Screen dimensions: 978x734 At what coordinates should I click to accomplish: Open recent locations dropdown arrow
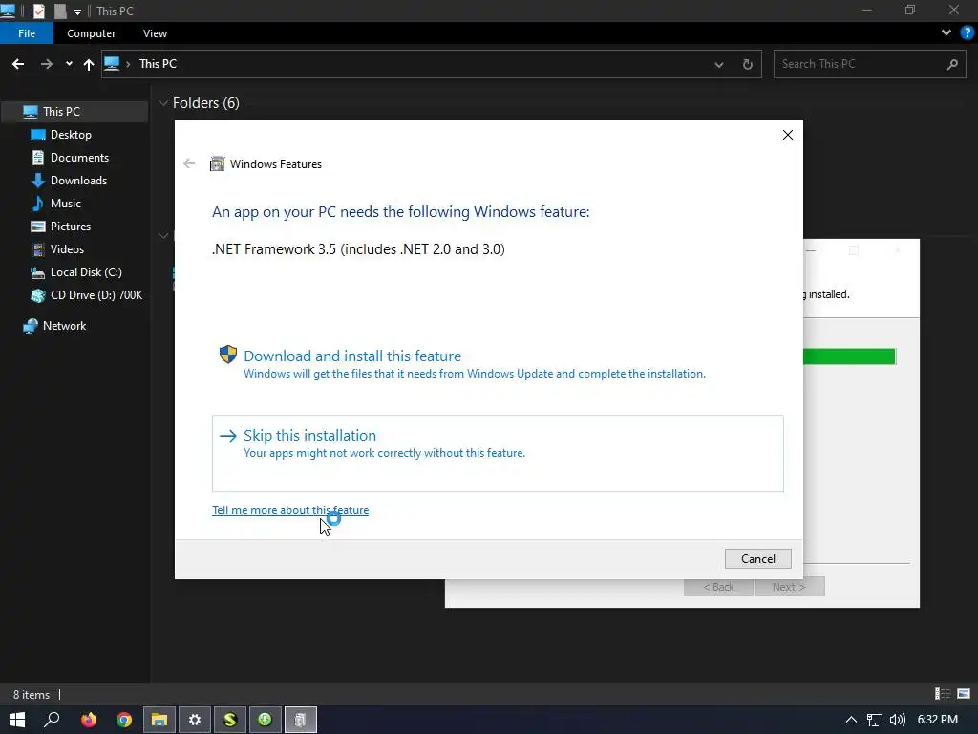click(69, 64)
